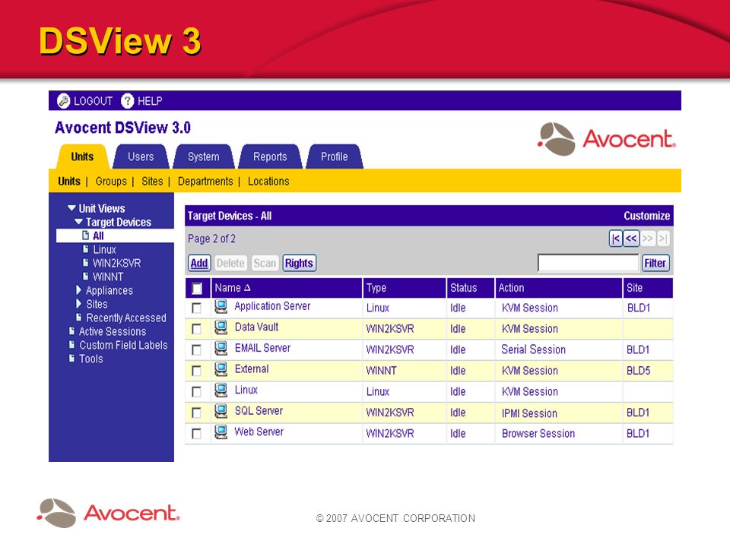Click the LOGOUT key icon

(63, 101)
